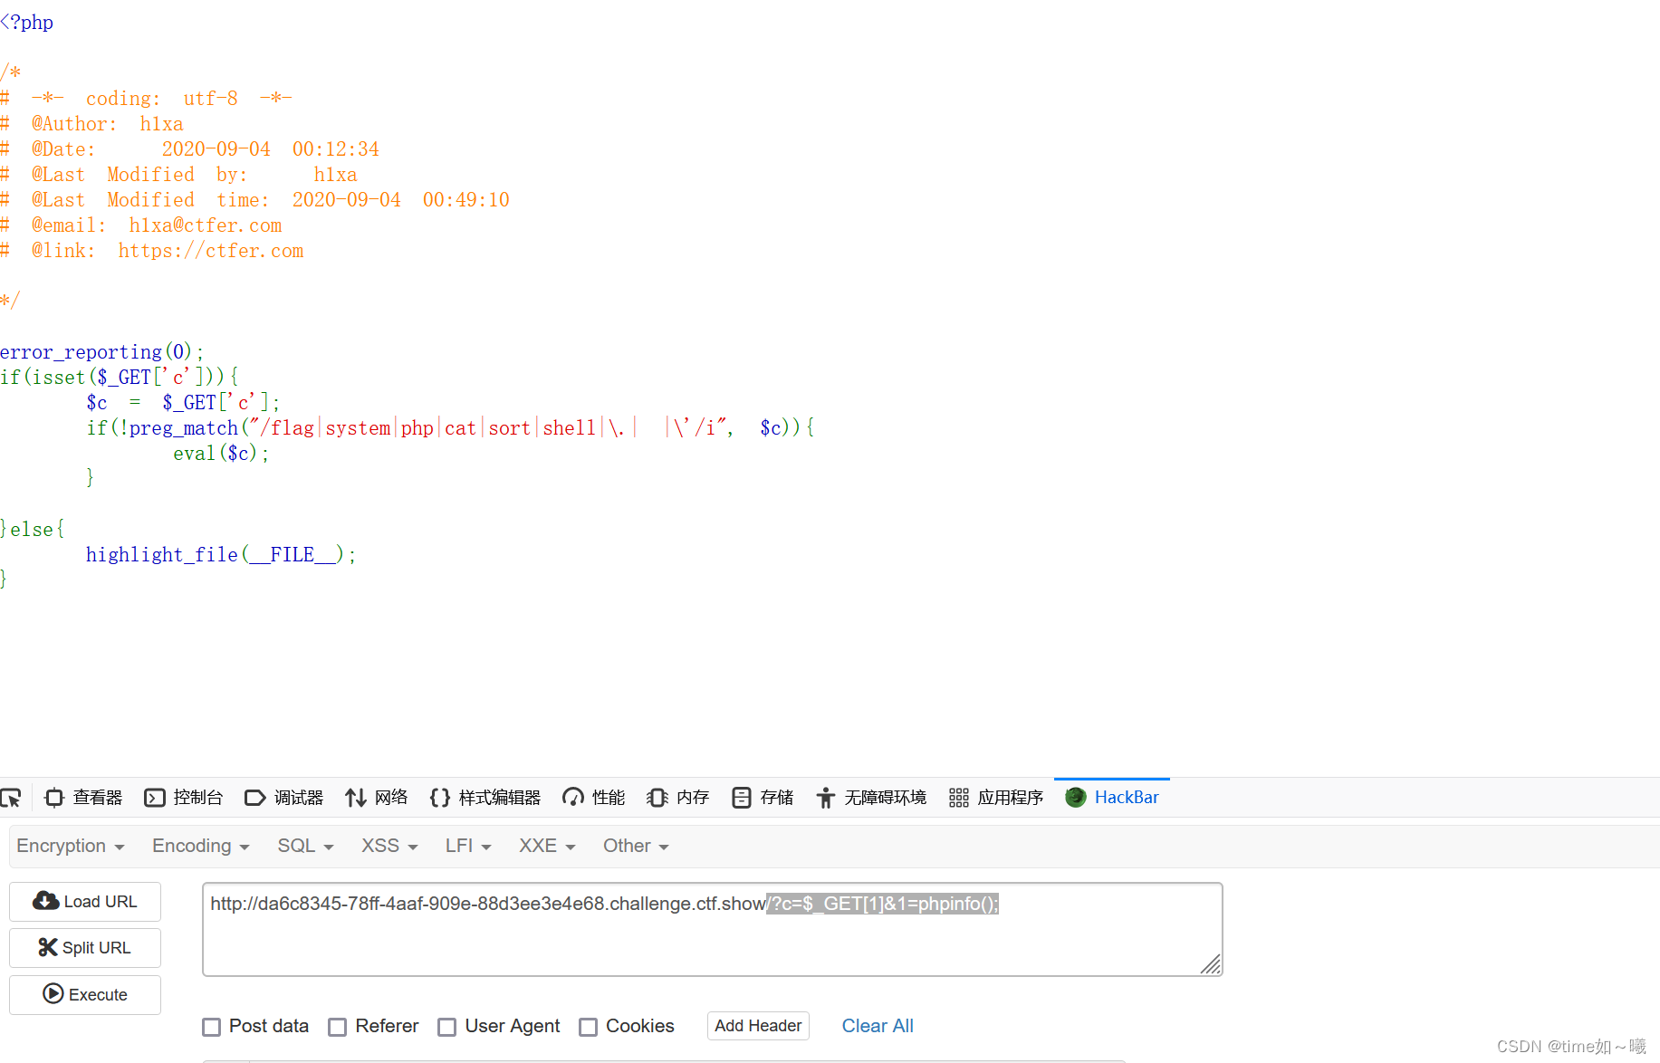Click the cloud icon on Load URL
The width and height of the screenshot is (1660, 1063).
pyautogui.click(x=46, y=901)
